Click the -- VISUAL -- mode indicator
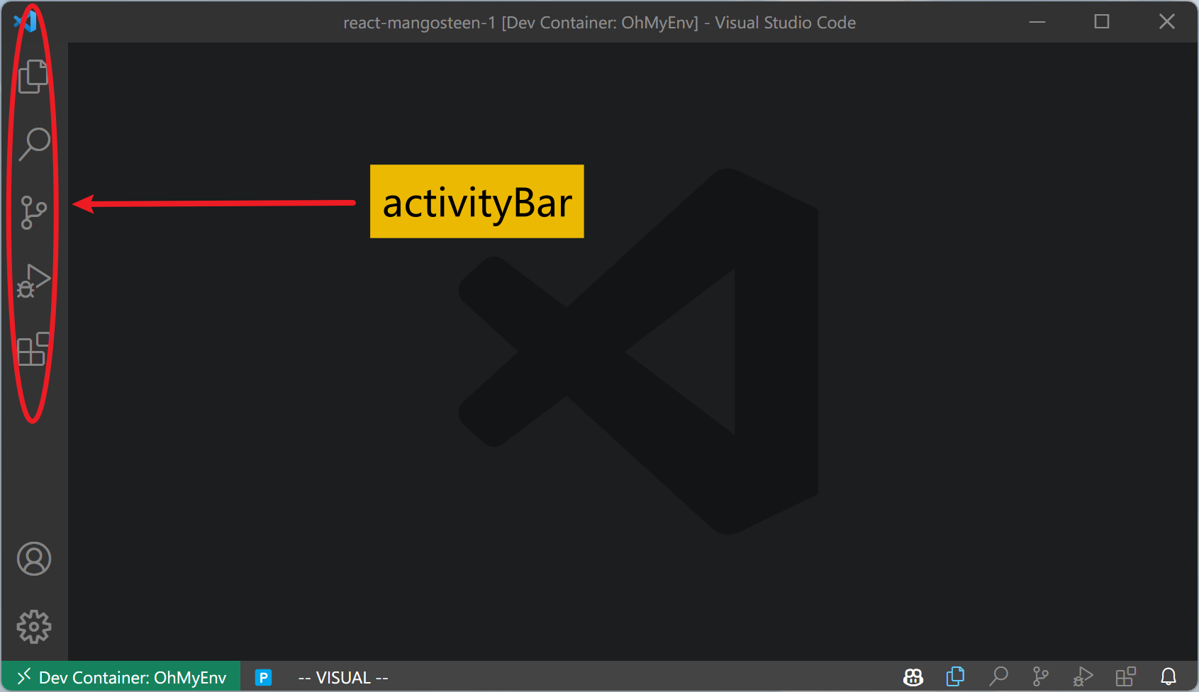Screen dimensions: 1199x692 tap(343, 678)
